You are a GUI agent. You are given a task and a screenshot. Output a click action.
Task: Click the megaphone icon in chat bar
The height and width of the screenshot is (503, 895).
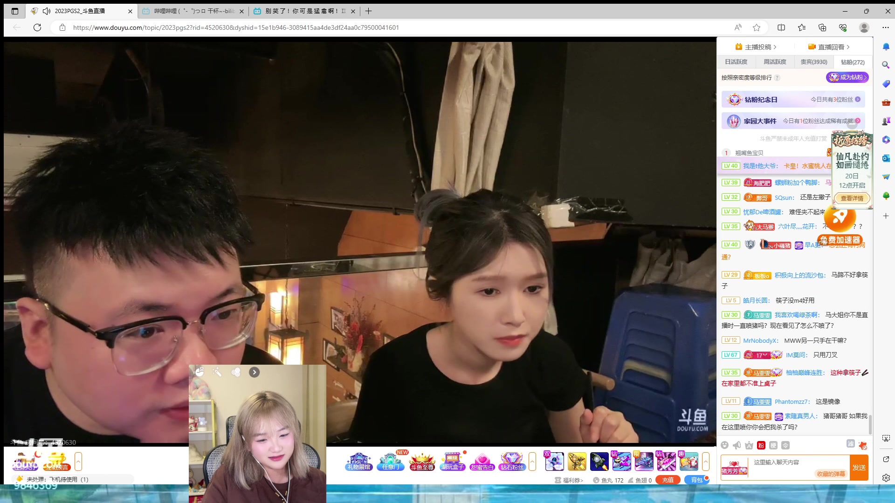(x=737, y=445)
